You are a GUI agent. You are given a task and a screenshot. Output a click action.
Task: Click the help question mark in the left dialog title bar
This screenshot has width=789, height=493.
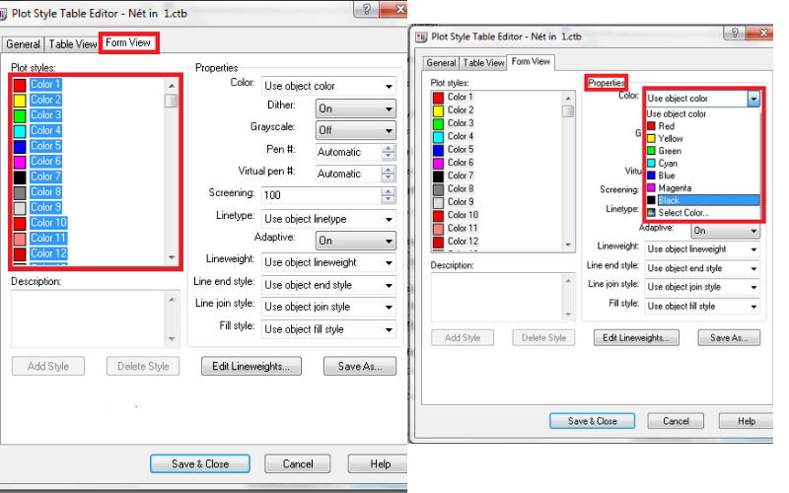pos(366,9)
